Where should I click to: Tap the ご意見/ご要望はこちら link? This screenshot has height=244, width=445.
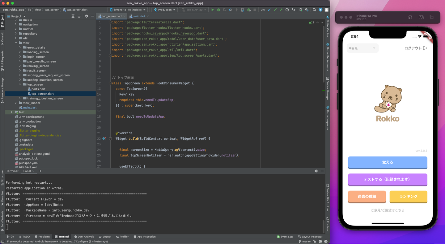[388, 210]
